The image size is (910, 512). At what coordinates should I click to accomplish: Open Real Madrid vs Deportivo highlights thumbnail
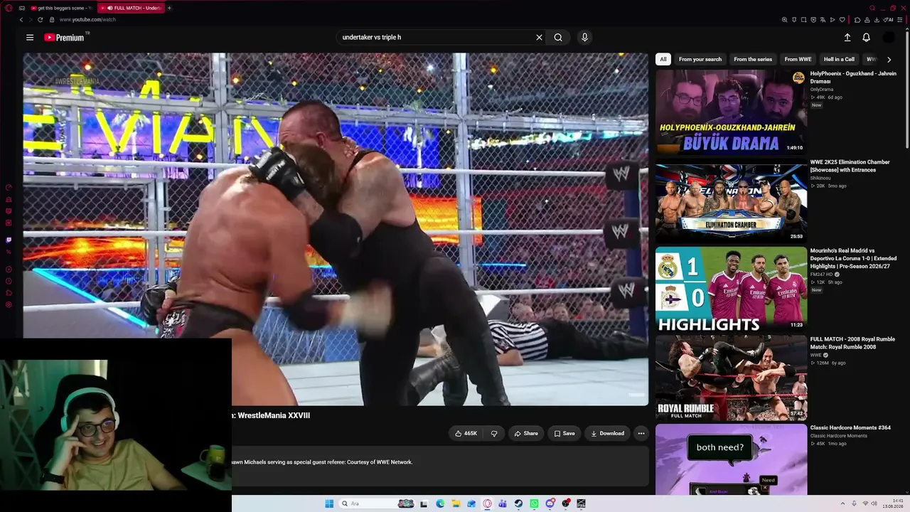731,289
